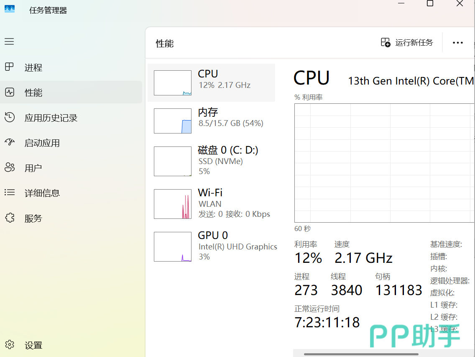Click the 性能 pulse icon in sidebar
The width and height of the screenshot is (475, 357).
pos(9,92)
